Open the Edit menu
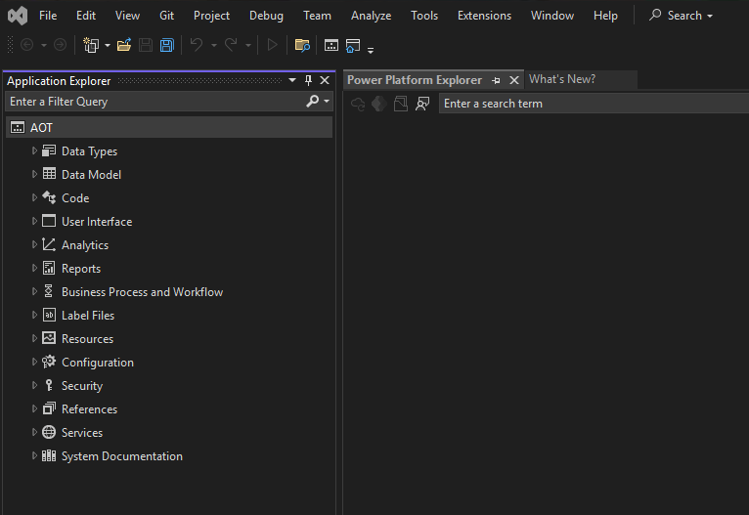The height and width of the screenshot is (515, 749). click(x=86, y=16)
